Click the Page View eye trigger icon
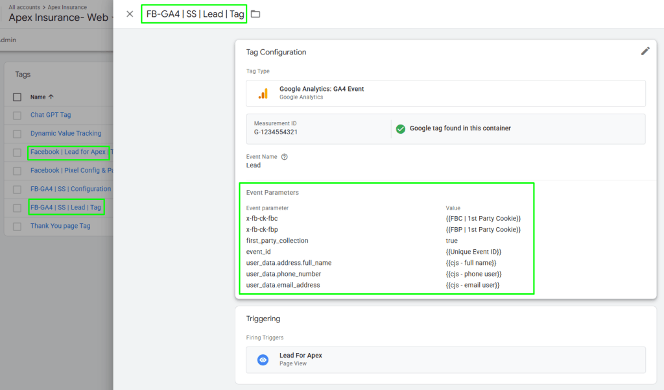The image size is (664, 390). pyautogui.click(x=263, y=360)
